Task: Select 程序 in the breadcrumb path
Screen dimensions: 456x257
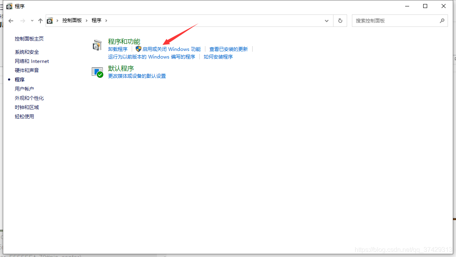Action: pos(96,20)
